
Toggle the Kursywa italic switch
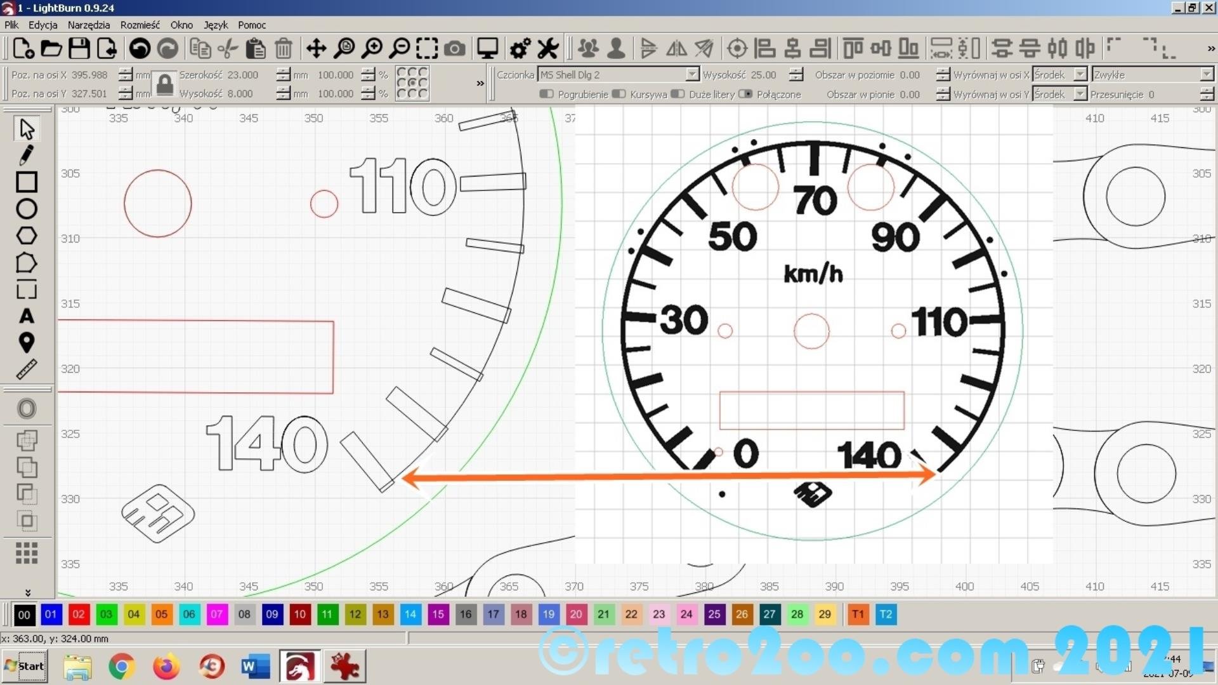click(619, 94)
